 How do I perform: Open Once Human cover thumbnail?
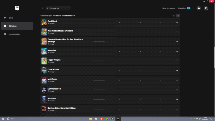pyautogui.click(x=44, y=71)
